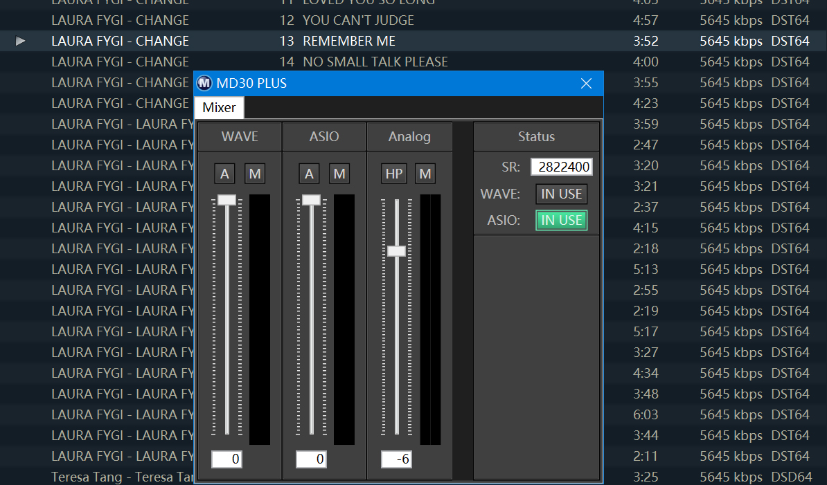Select track 14 NO SMALL TALK PLEASE

click(x=375, y=62)
